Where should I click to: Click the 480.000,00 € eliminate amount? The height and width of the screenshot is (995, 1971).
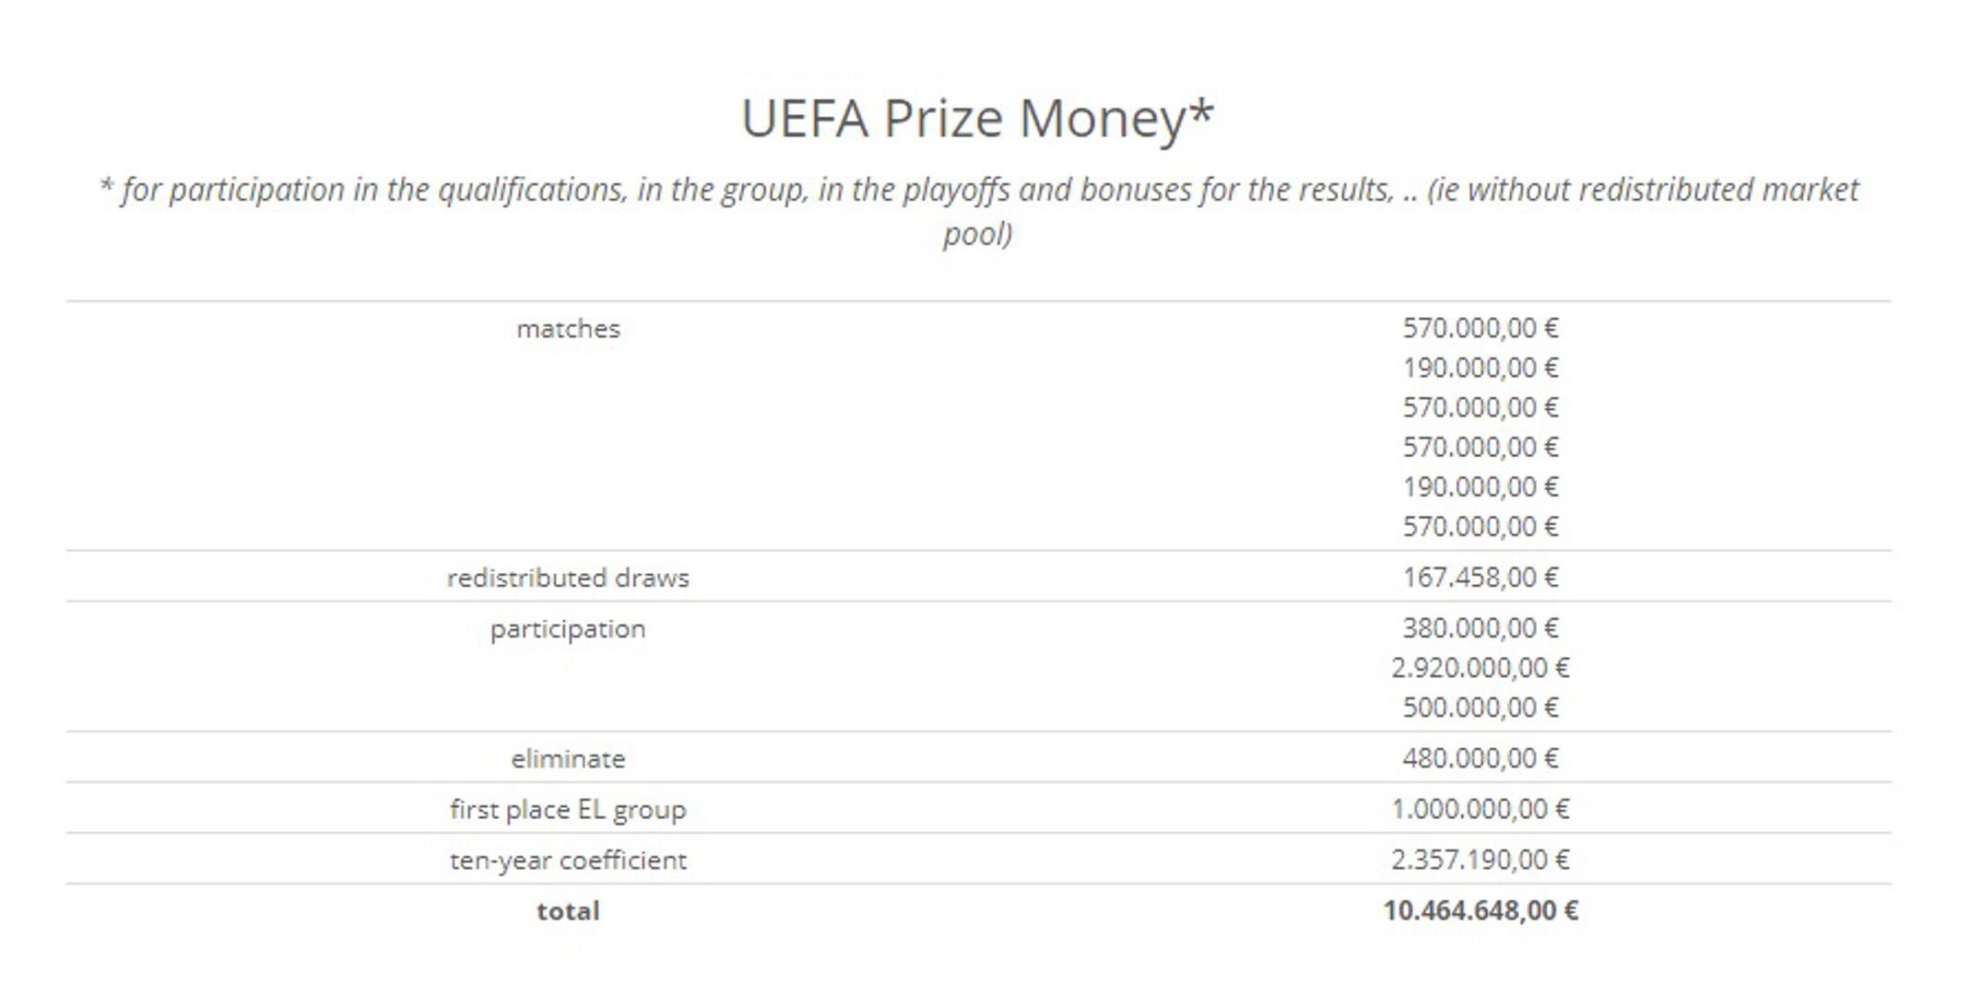1480,758
